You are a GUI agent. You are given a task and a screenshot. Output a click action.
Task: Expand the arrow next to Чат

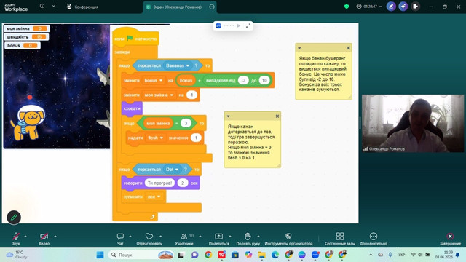130,237
